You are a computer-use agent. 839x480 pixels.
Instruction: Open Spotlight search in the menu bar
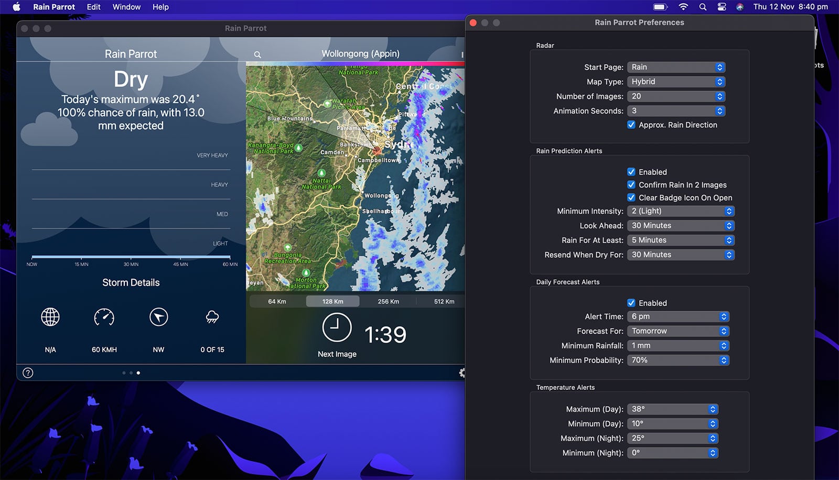click(703, 7)
